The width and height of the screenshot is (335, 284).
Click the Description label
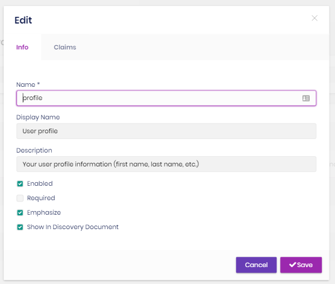34,150
